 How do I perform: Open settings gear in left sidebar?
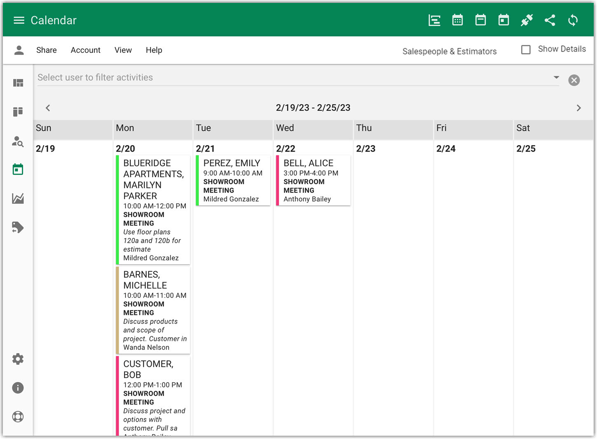[x=18, y=359]
